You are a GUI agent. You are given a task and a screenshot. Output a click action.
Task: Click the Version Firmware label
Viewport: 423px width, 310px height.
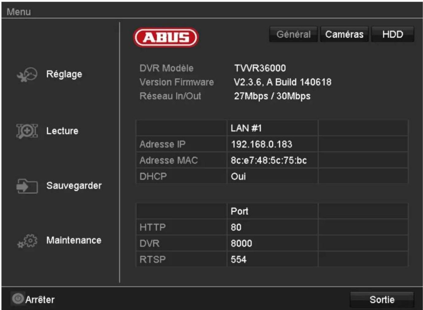(177, 82)
